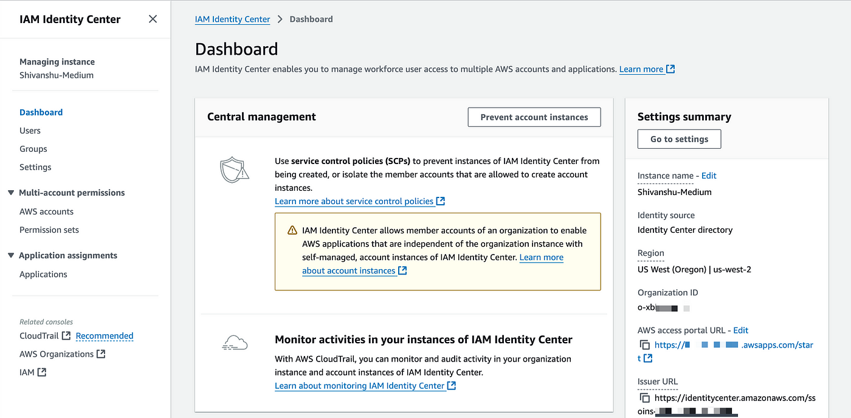Viewport: 851px width, 418px height.
Task: Open Learn more about service control policies
Action: click(354, 201)
